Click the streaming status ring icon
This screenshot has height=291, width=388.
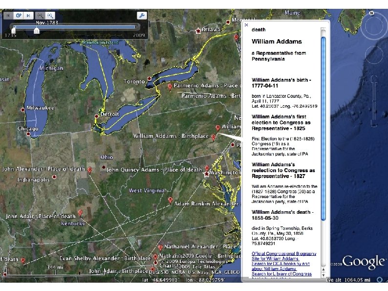(380, 280)
